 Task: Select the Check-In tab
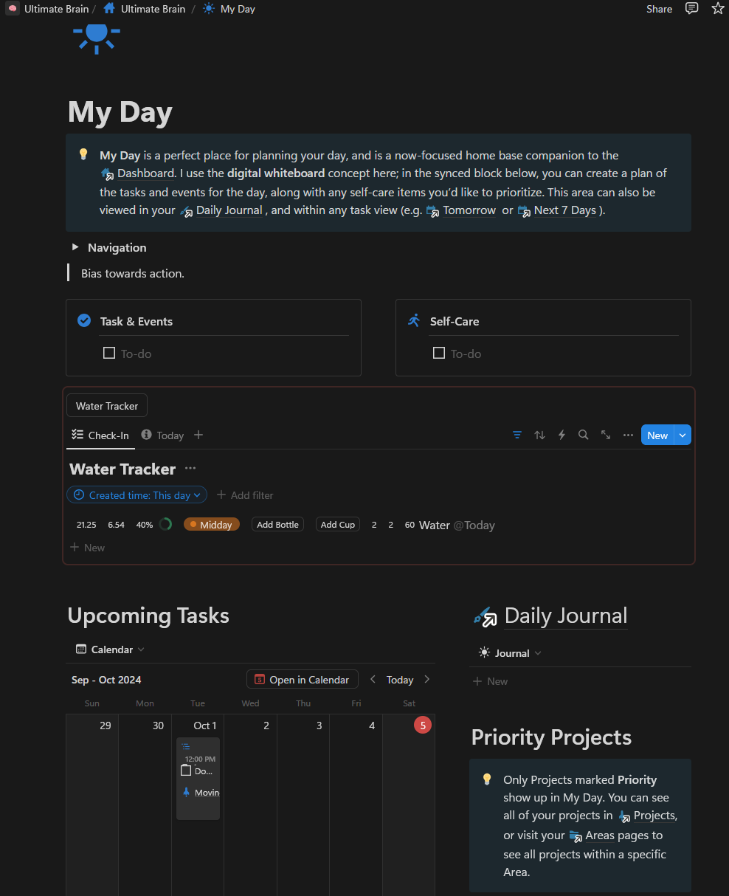(x=100, y=435)
